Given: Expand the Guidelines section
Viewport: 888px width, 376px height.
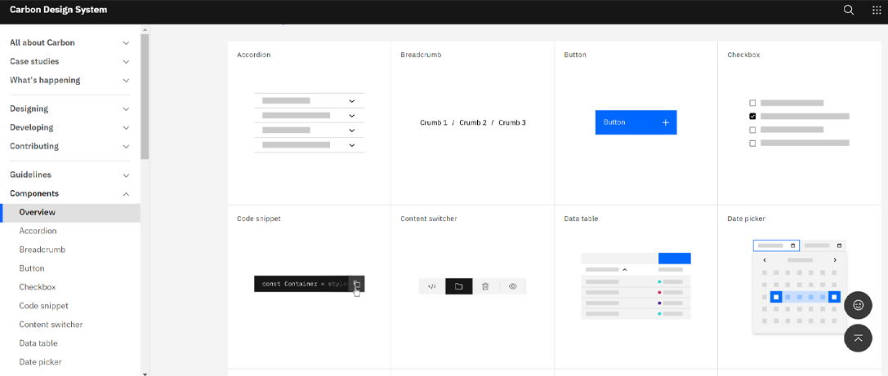Looking at the screenshot, I should [70, 175].
